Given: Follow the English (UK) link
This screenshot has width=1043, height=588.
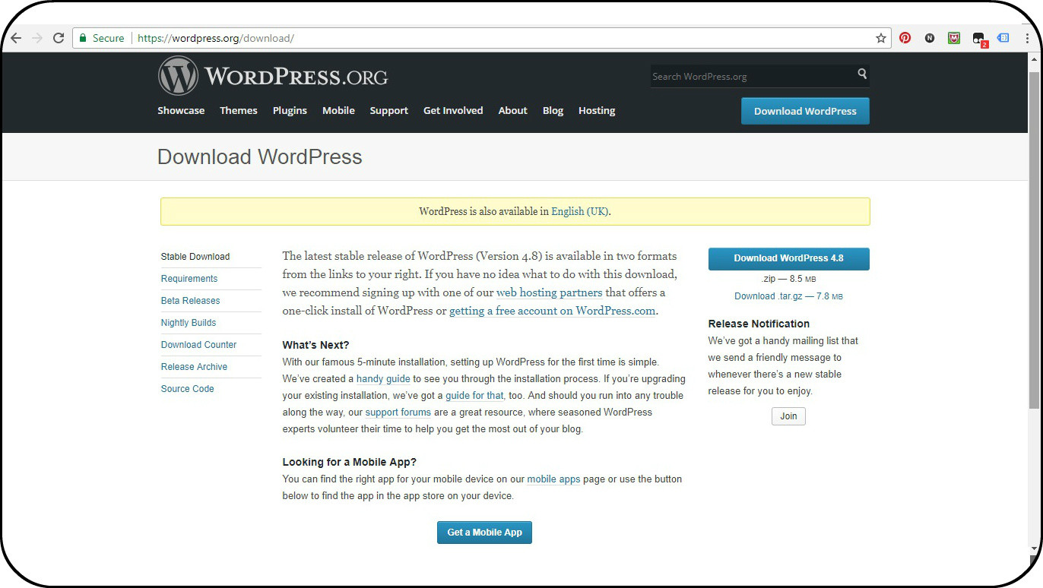Looking at the screenshot, I should click(x=579, y=211).
